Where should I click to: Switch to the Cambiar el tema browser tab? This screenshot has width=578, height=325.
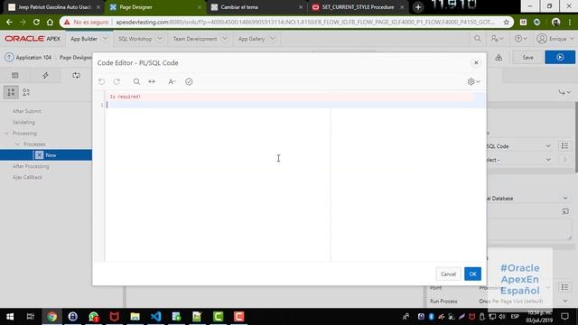pos(256,7)
